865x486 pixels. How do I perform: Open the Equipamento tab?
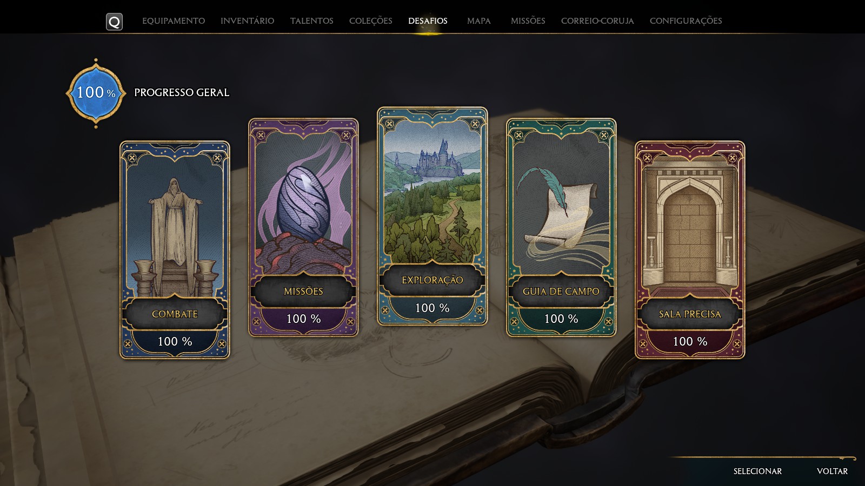coord(174,21)
